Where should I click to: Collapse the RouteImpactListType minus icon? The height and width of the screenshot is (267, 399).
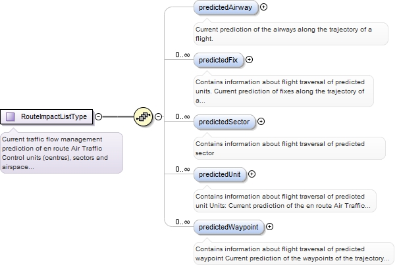(x=99, y=116)
